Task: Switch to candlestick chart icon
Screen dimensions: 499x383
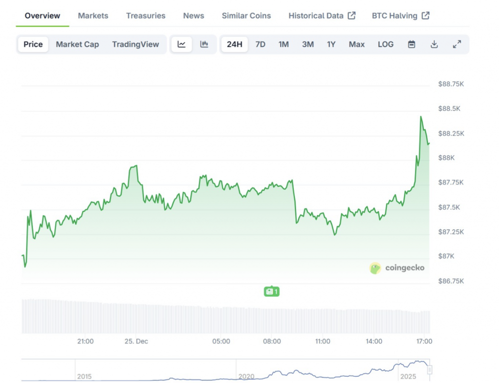Action: point(204,44)
